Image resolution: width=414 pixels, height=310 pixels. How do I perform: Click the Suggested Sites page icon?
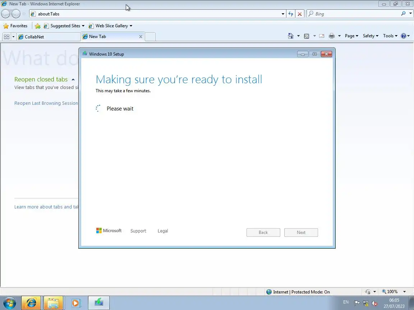click(x=46, y=26)
